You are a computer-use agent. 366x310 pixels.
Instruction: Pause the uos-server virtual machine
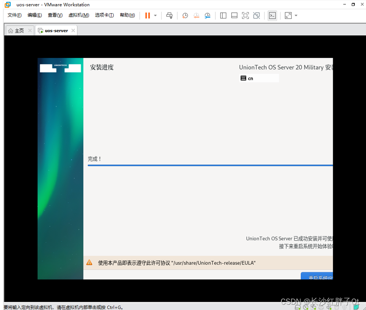pos(147,16)
